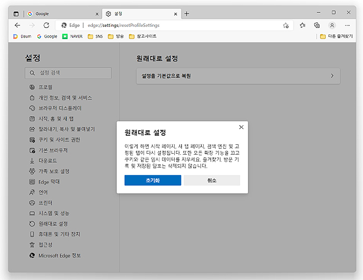Expand the 다른 즐겨찾기 folder

point(336,36)
